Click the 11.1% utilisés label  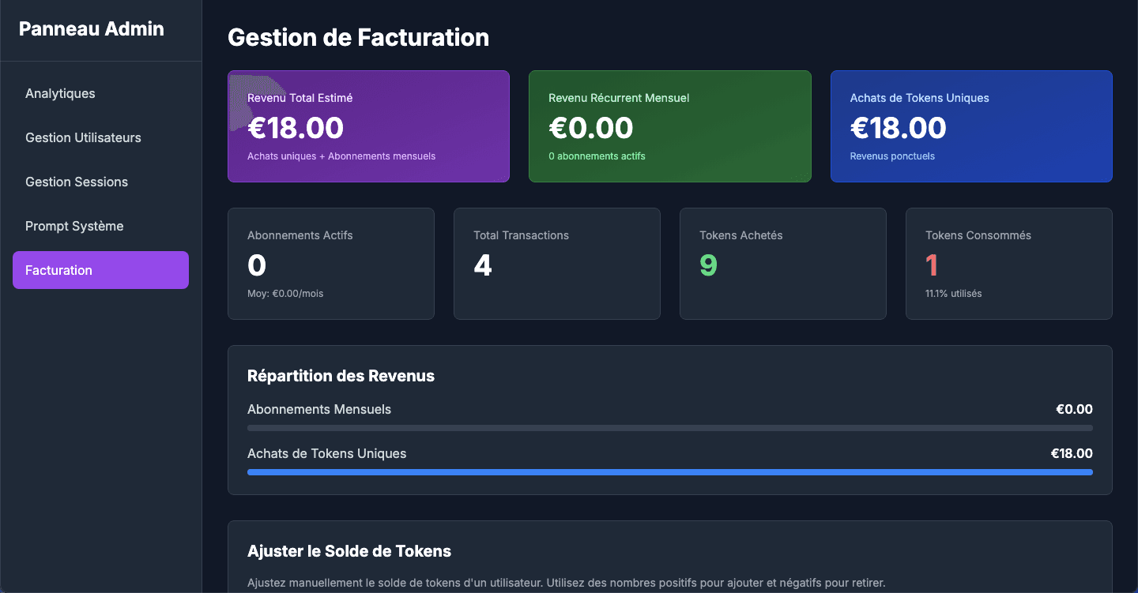click(953, 294)
